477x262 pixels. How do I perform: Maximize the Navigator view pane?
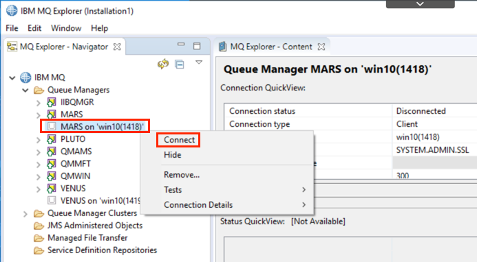pyautogui.click(x=197, y=46)
